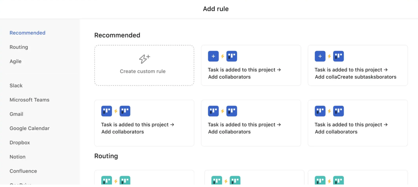Select the card mentioning collaCreate subtasksborators
The height and width of the screenshot is (187, 418).
coord(358,65)
